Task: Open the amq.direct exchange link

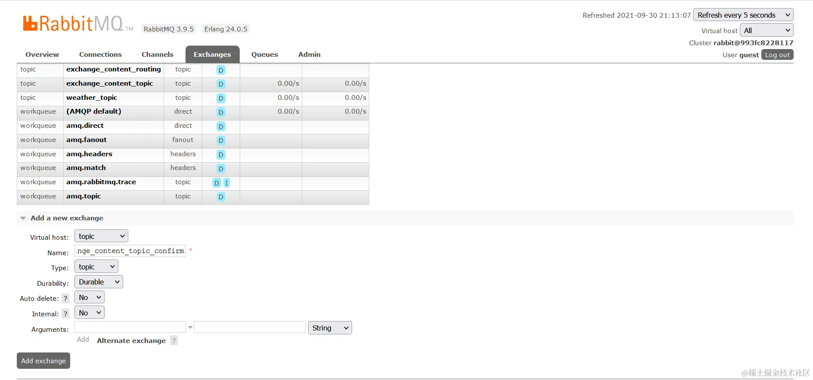Action: tap(85, 126)
